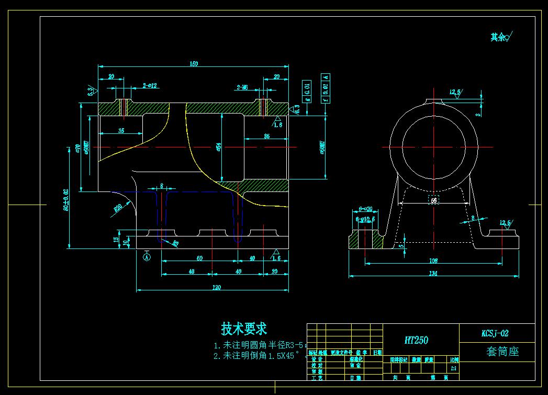The image size is (548, 395).
Task: Click the datum A circle marker
Action: point(147,257)
